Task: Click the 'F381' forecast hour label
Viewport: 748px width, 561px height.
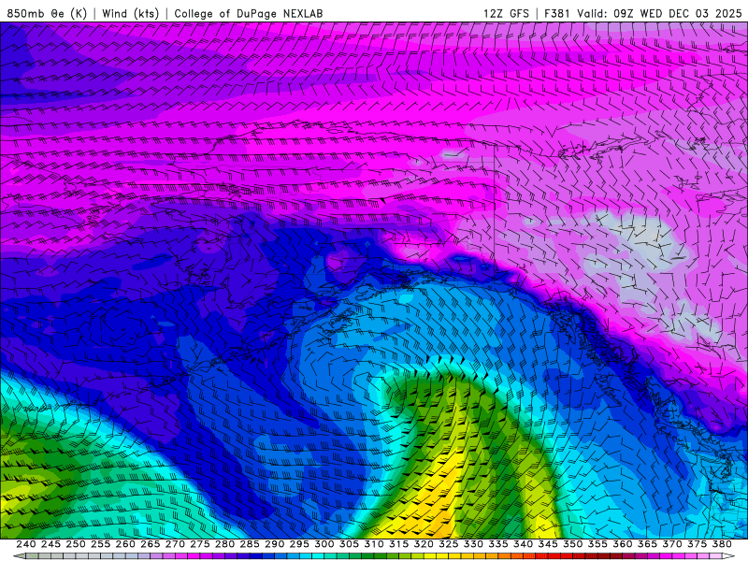Action: pyautogui.click(x=557, y=13)
